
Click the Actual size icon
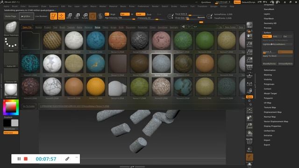pyautogui.click(x=249, y=52)
